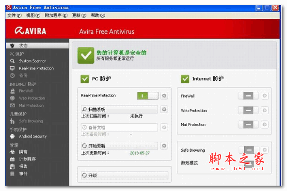This screenshot has height=191, width=287.
Task: Open Web Protection settings gear
Action: click(x=265, y=110)
